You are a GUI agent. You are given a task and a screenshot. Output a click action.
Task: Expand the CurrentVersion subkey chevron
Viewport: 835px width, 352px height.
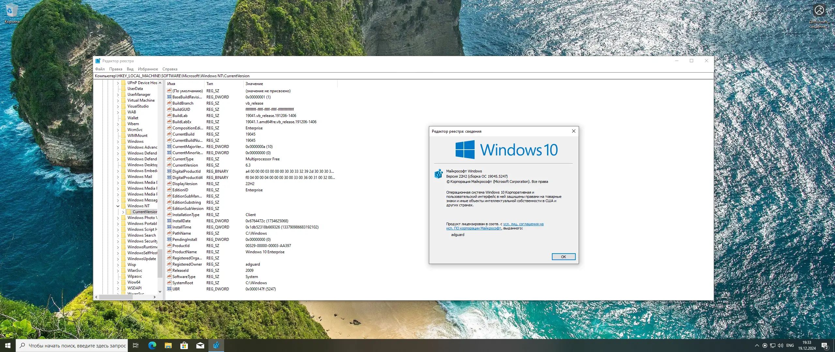123,212
